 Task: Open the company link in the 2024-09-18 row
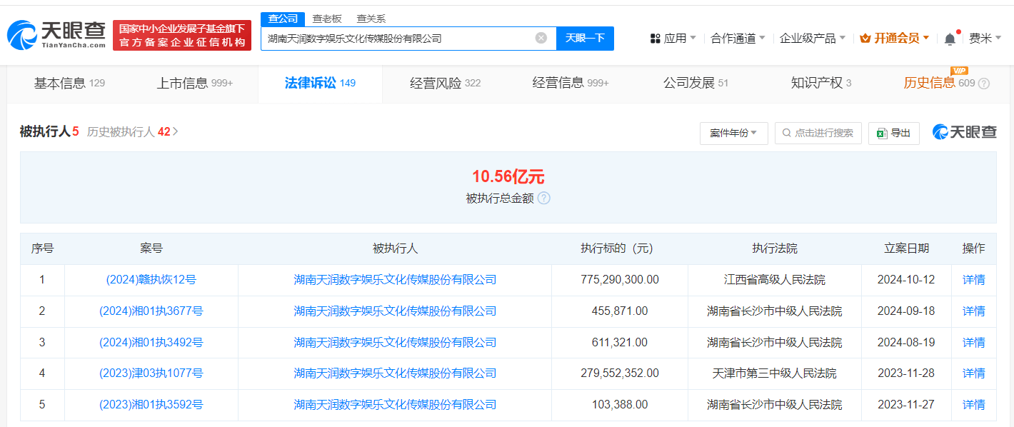click(x=395, y=311)
